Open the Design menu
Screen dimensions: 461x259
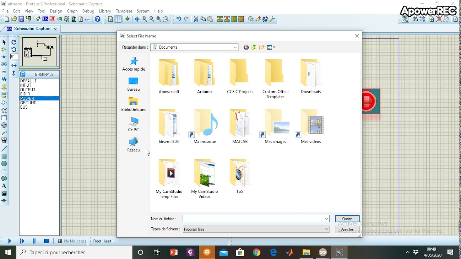click(x=56, y=11)
